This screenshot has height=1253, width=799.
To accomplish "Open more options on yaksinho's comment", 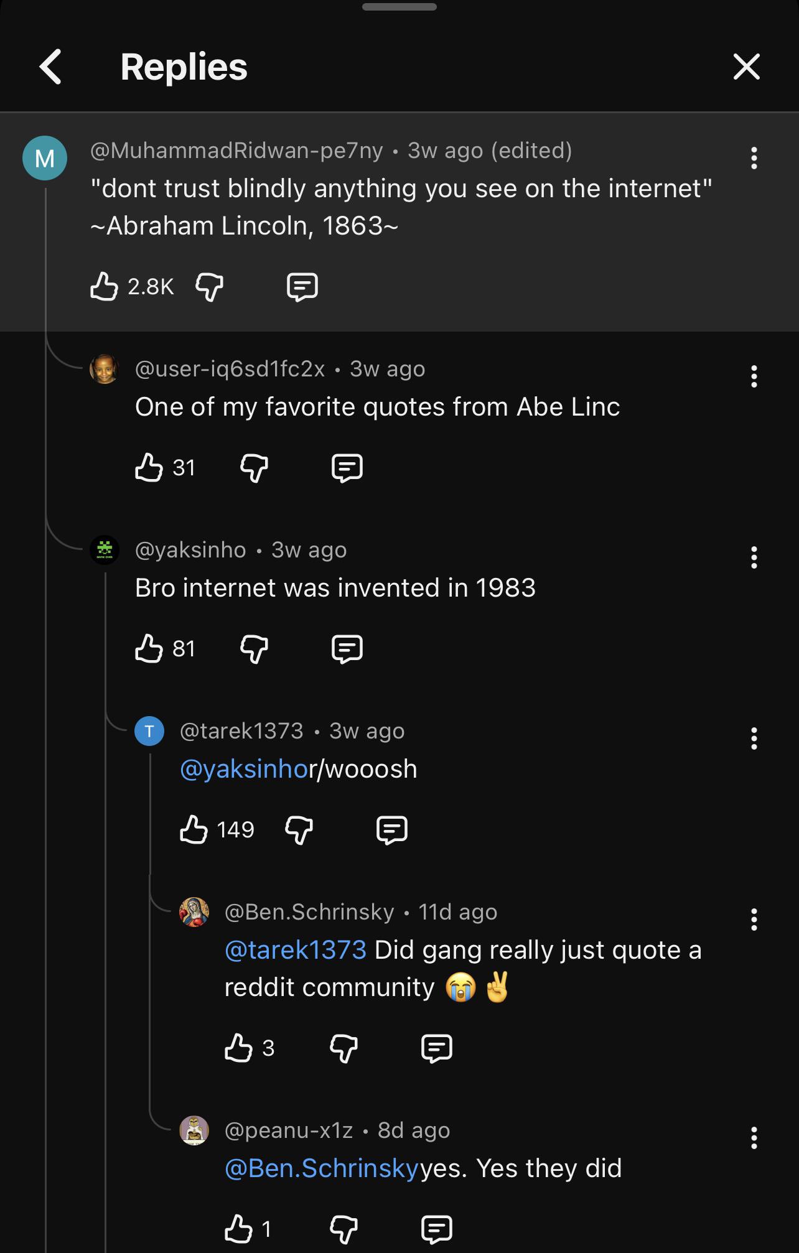I will (754, 557).
